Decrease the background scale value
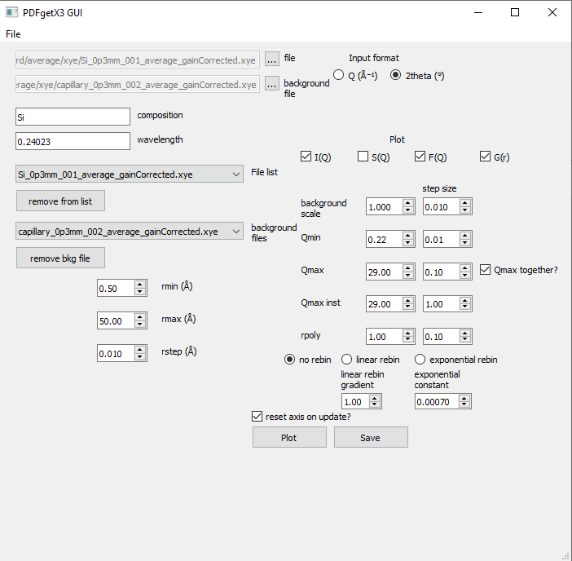Image resolution: width=572 pixels, height=561 pixels. [x=408, y=210]
